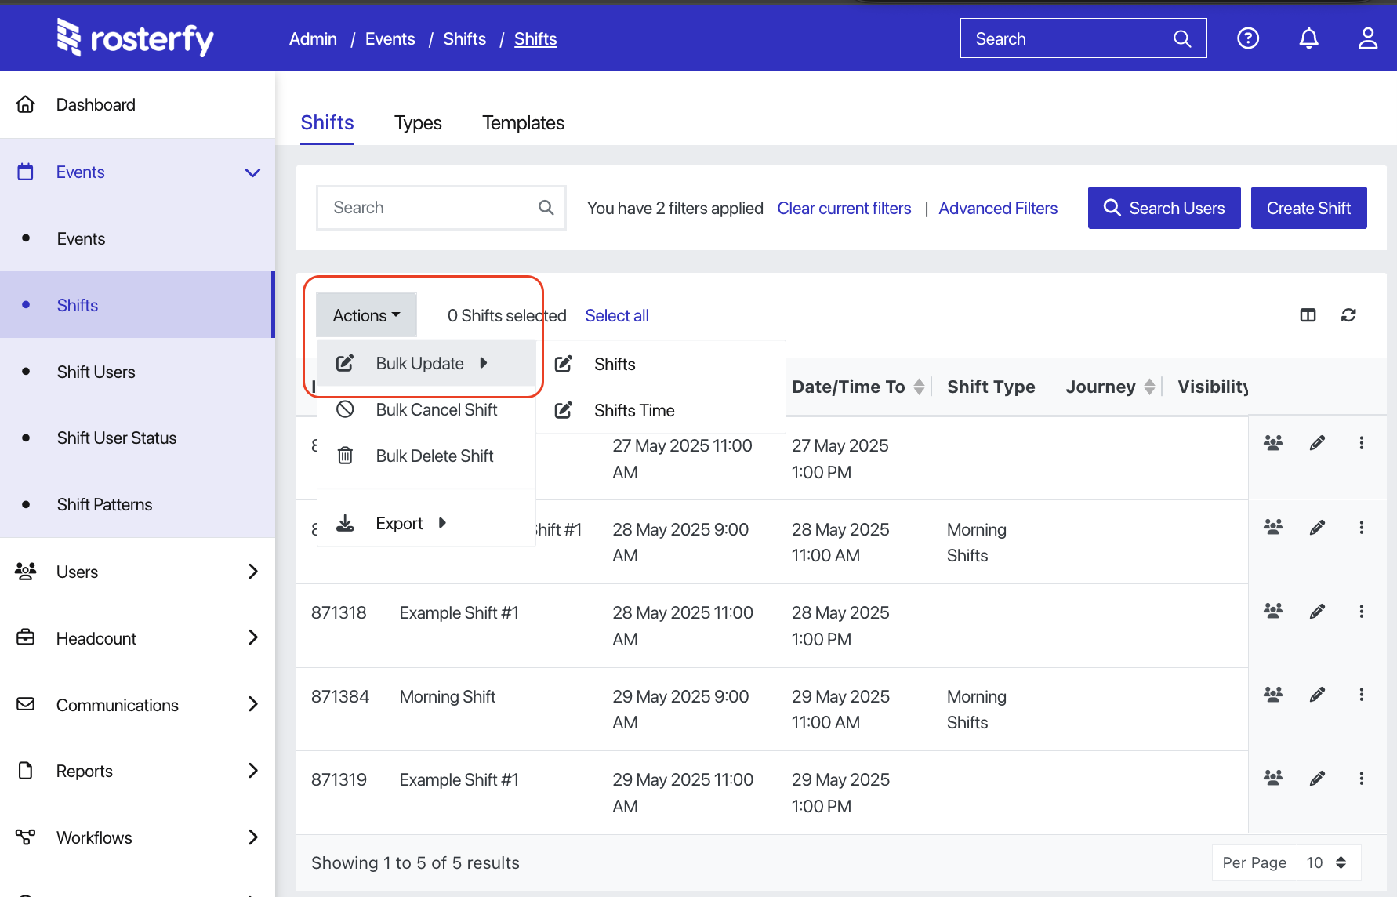Screen dimensions: 1397x897
Task: Click the Search Users button
Action: tap(1164, 208)
